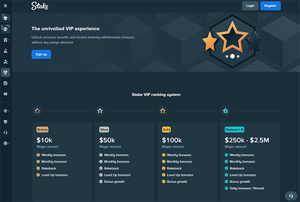Click the Login button
This screenshot has width=300, height=202.
(250, 6)
